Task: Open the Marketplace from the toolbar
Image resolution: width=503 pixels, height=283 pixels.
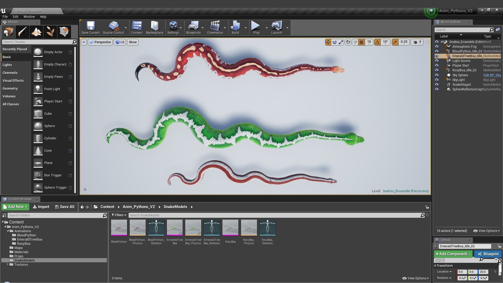Action: click(x=155, y=27)
